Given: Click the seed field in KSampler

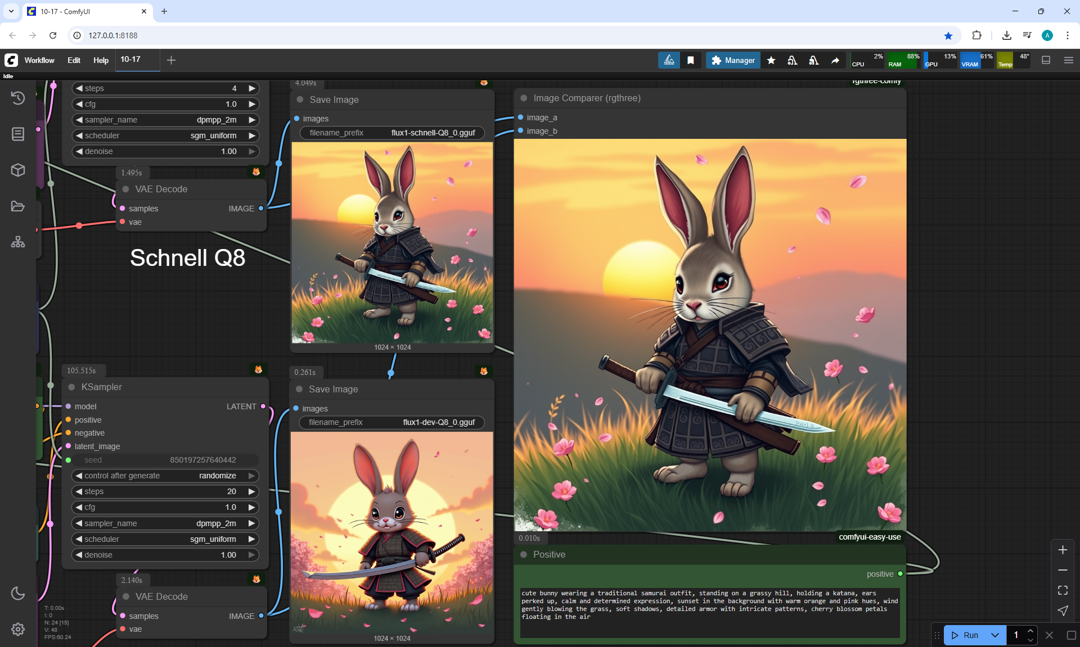Looking at the screenshot, I should coord(163,460).
